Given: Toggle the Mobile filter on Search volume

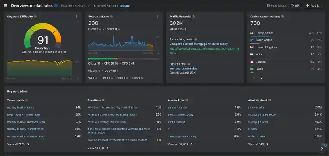Looking at the screenshot, I should coord(93,71).
